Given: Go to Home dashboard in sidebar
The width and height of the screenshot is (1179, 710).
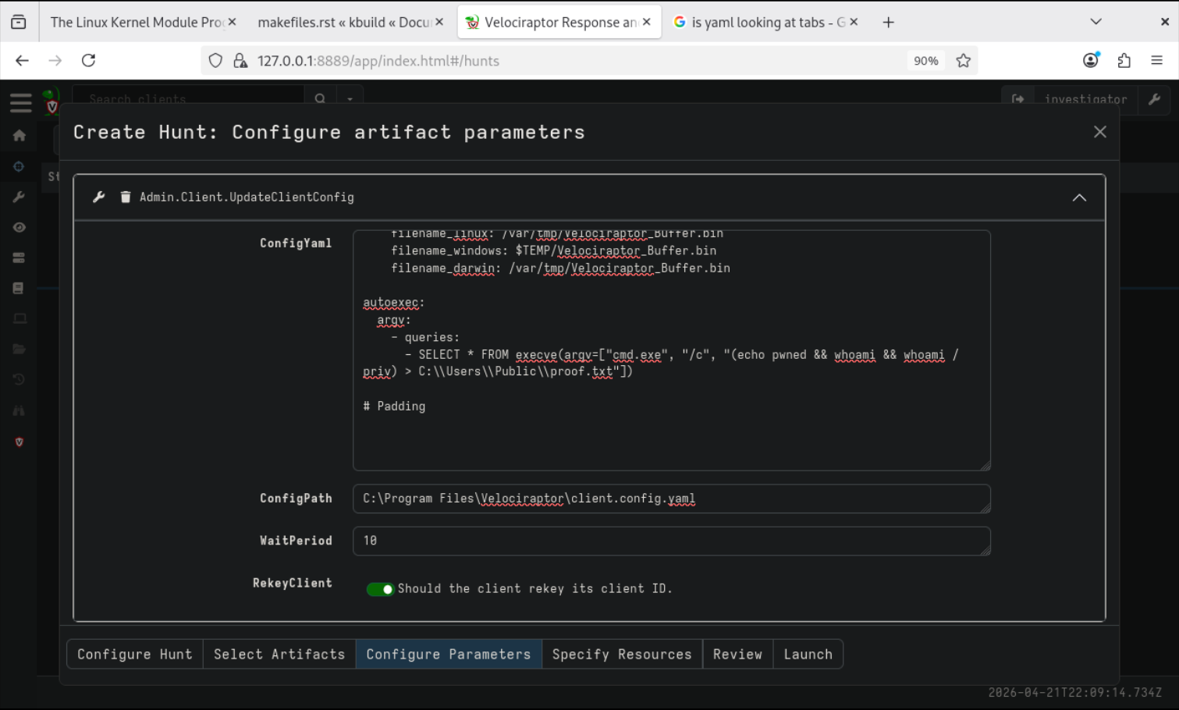Looking at the screenshot, I should click(x=20, y=136).
